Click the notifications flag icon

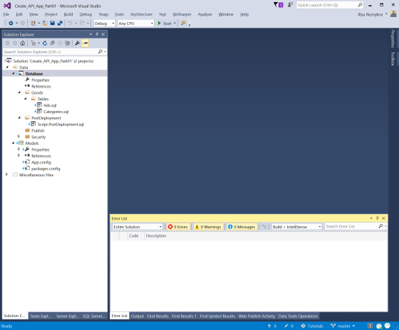[x=278, y=5]
